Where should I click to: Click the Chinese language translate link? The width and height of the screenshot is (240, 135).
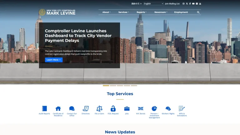[x=136, y=4]
